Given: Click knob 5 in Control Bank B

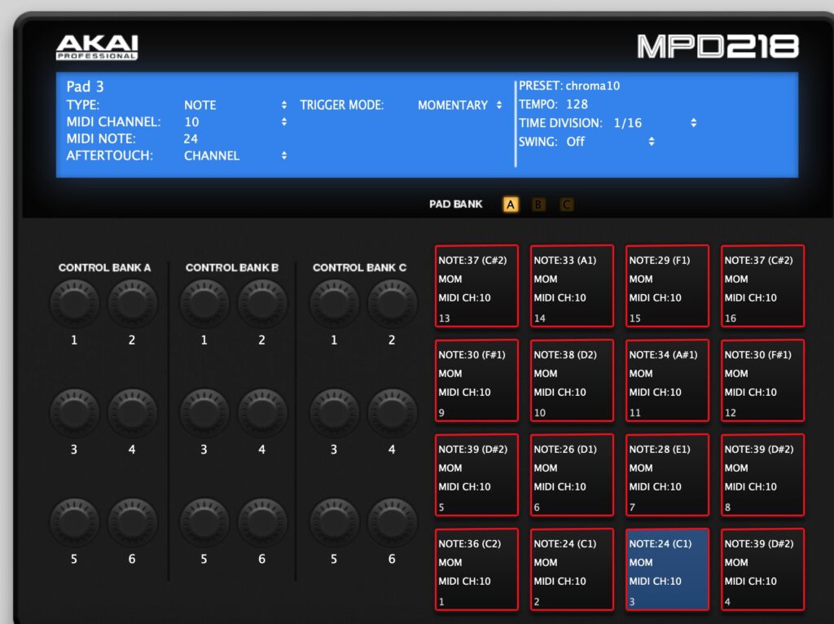Looking at the screenshot, I should [204, 523].
